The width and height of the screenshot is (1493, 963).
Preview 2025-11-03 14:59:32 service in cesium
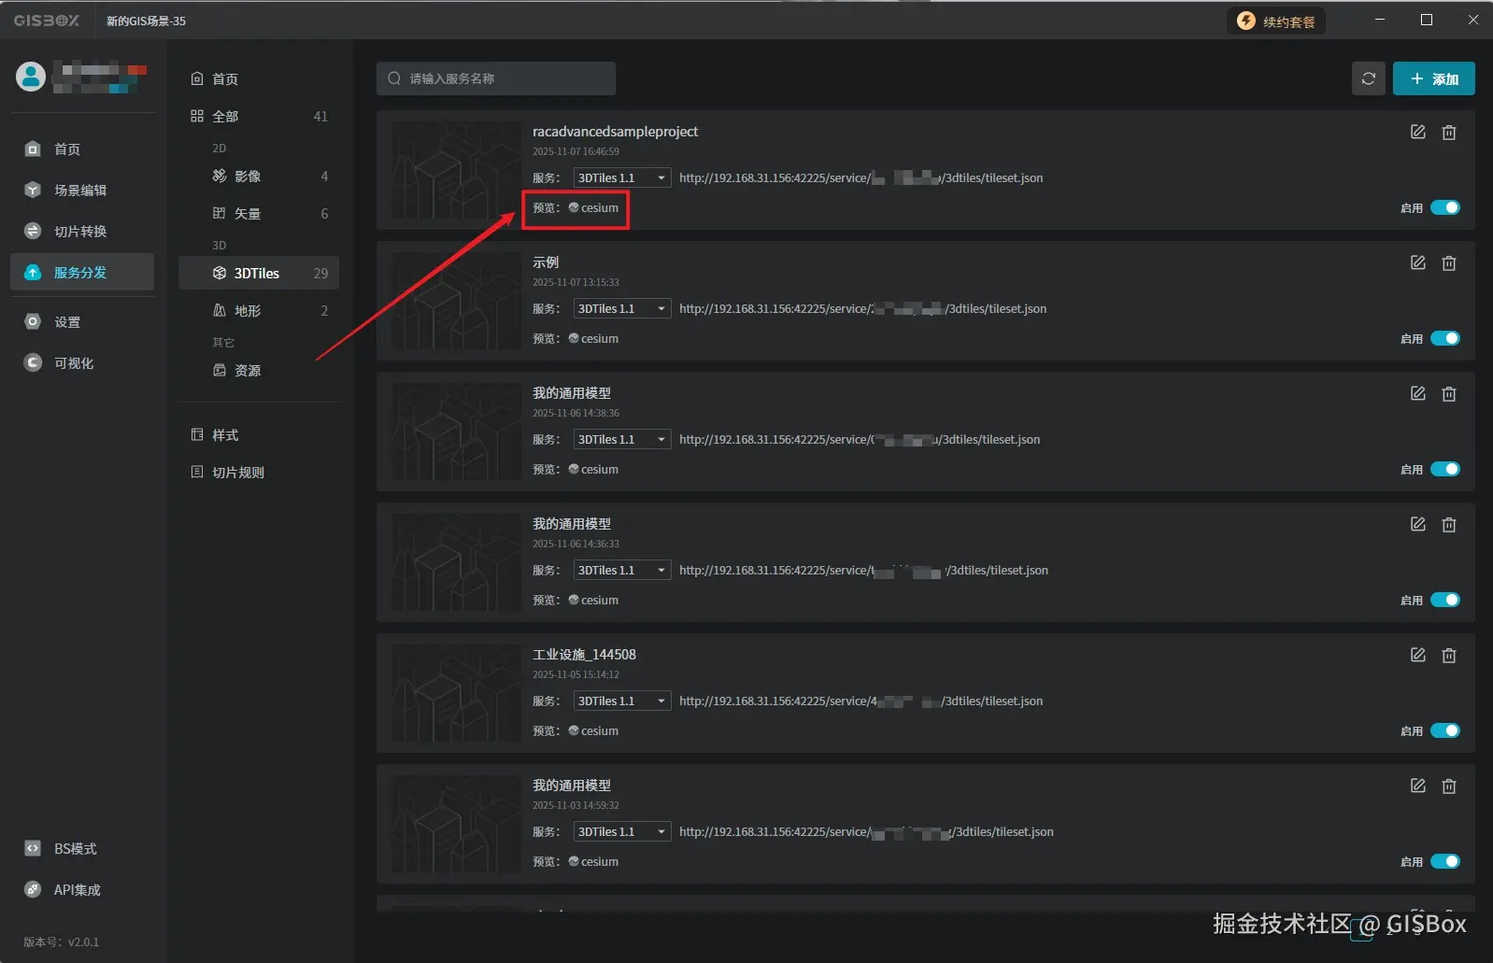point(593,861)
